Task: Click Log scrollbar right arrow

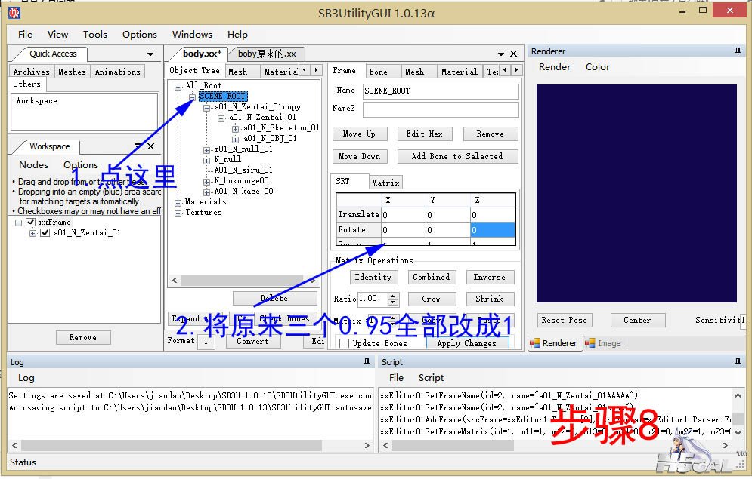Action: [x=367, y=446]
